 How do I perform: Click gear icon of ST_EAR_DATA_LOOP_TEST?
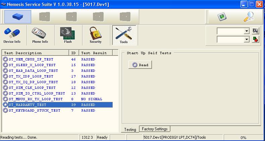tap(5, 71)
